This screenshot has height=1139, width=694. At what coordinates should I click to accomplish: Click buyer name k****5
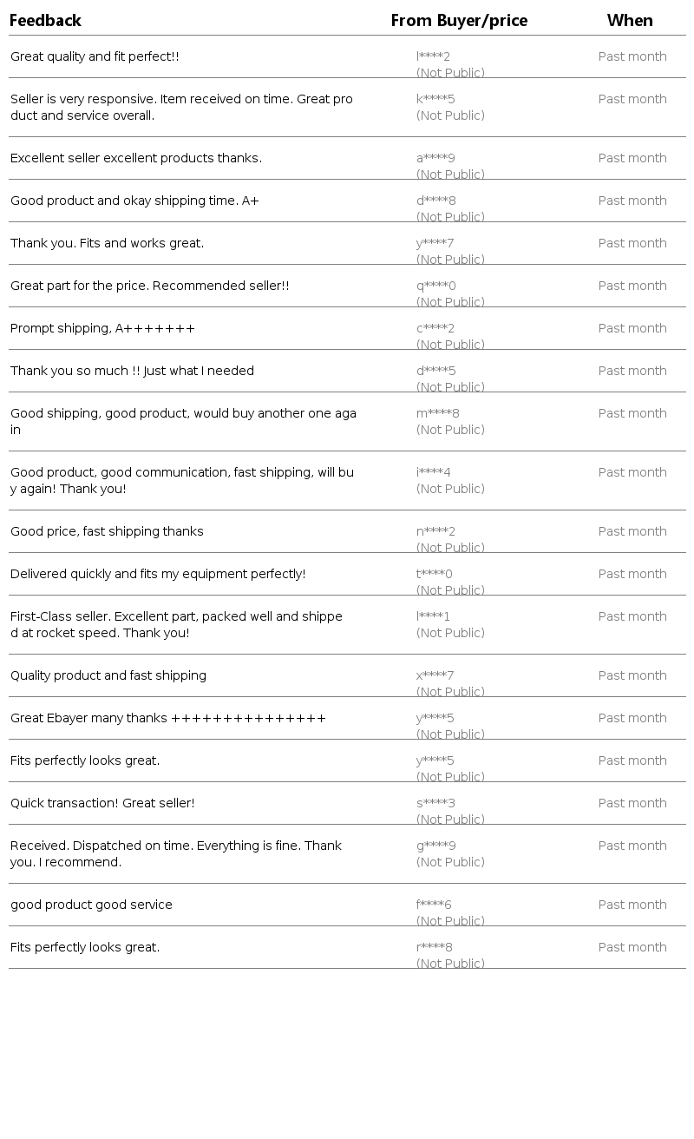[435, 99]
